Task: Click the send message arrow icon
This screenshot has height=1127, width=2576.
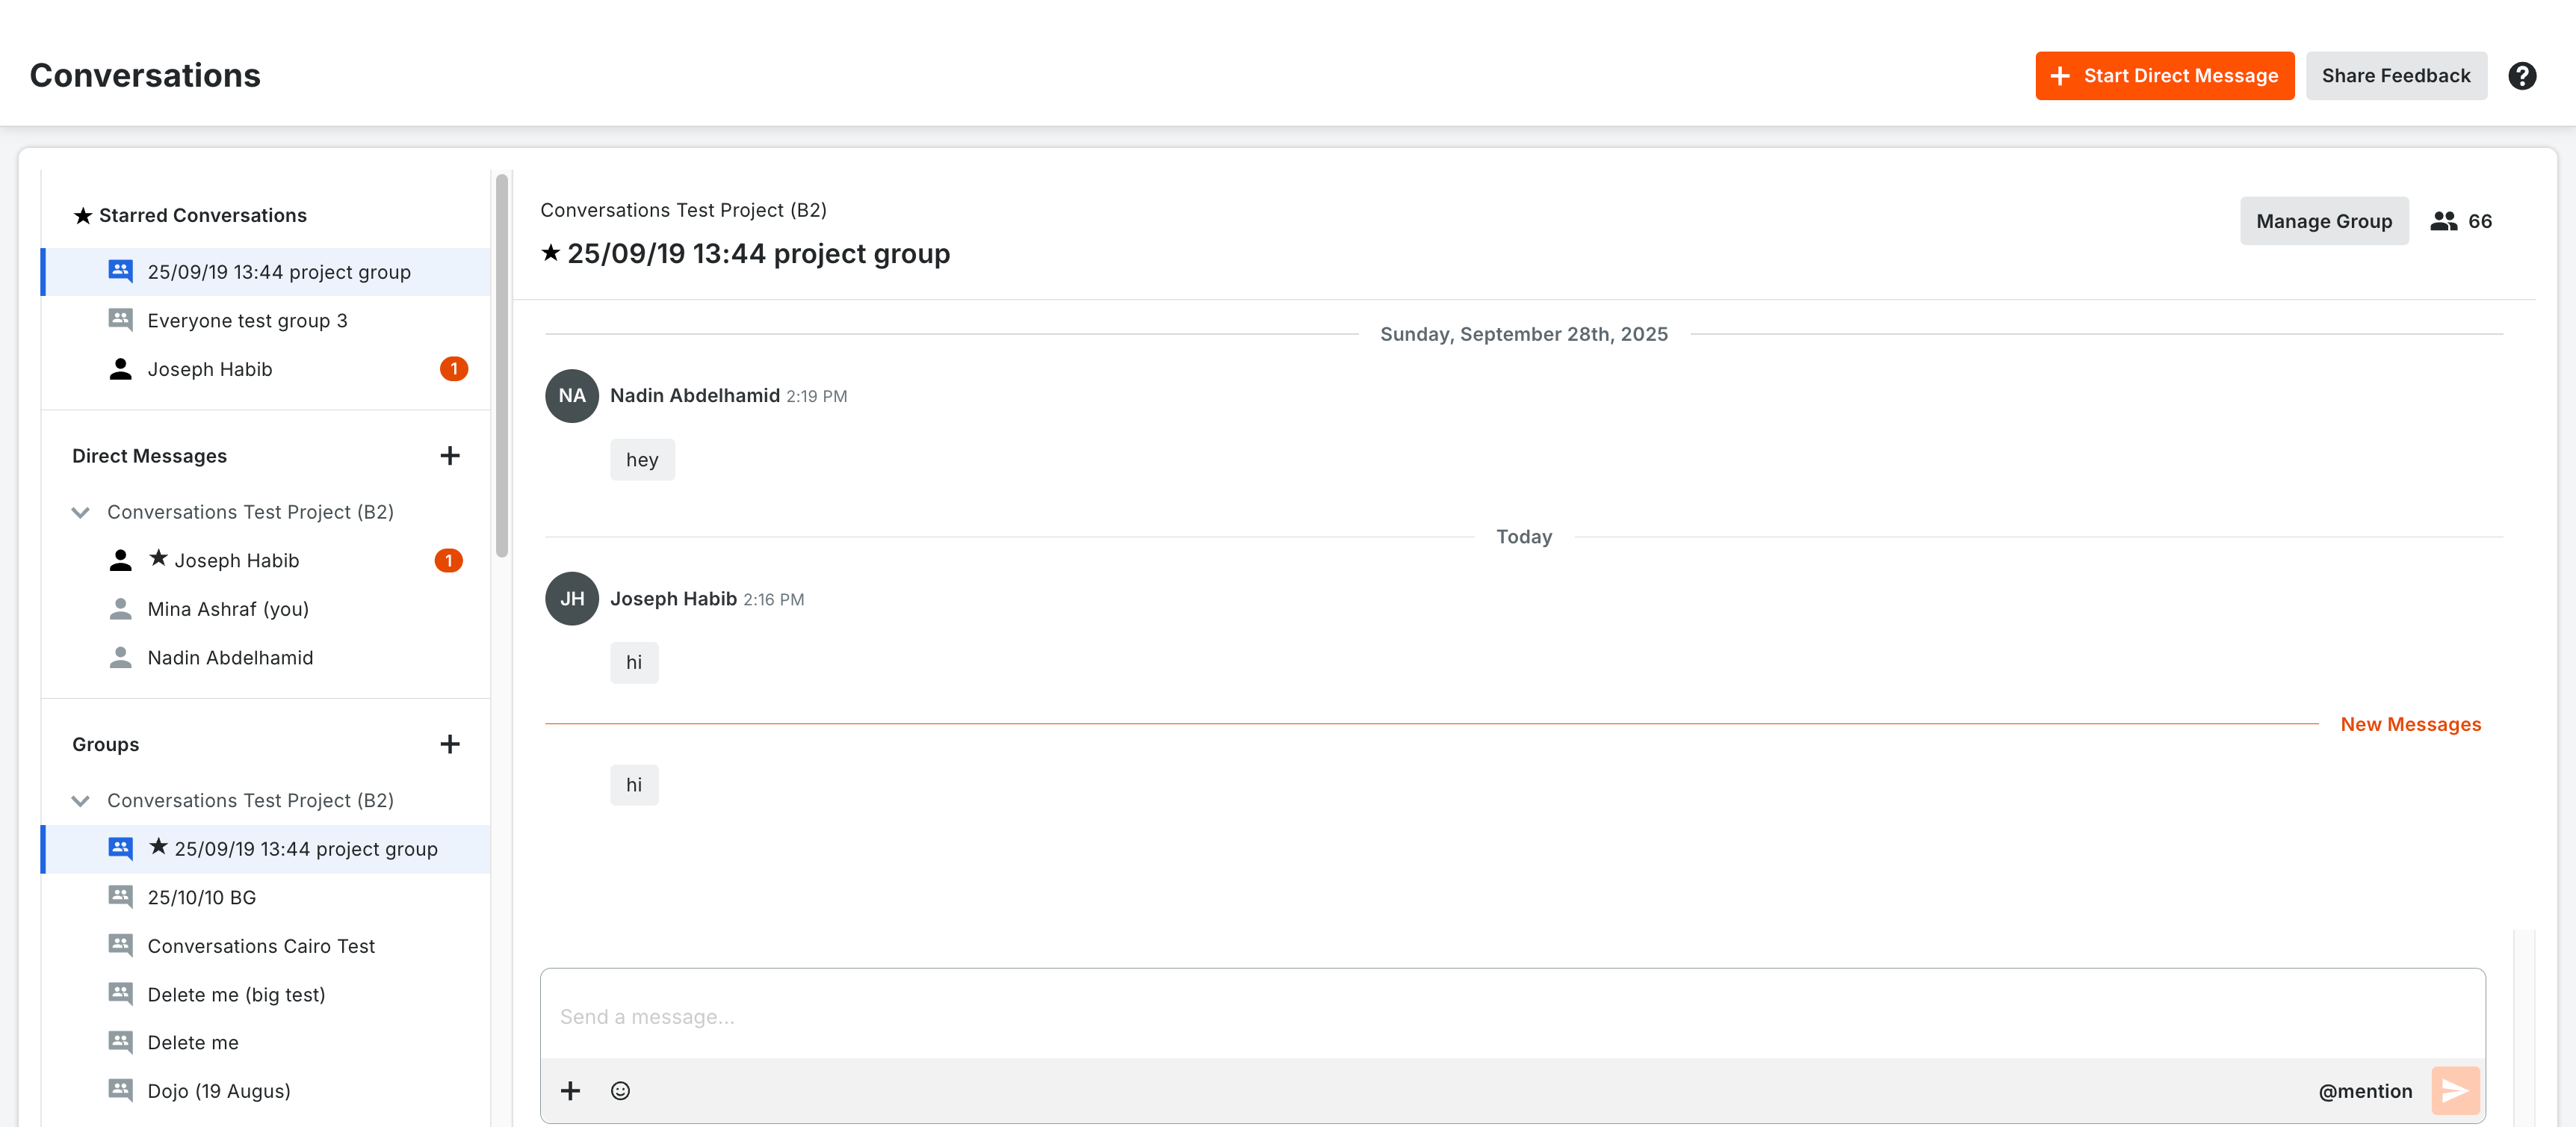Action: pyautogui.click(x=2454, y=1090)
